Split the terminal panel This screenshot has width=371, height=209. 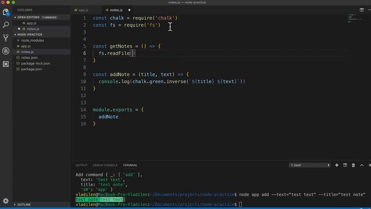coord(345,165)
